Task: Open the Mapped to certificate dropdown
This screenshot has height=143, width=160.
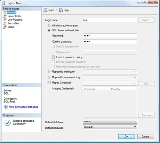Action: click(110, 72)
